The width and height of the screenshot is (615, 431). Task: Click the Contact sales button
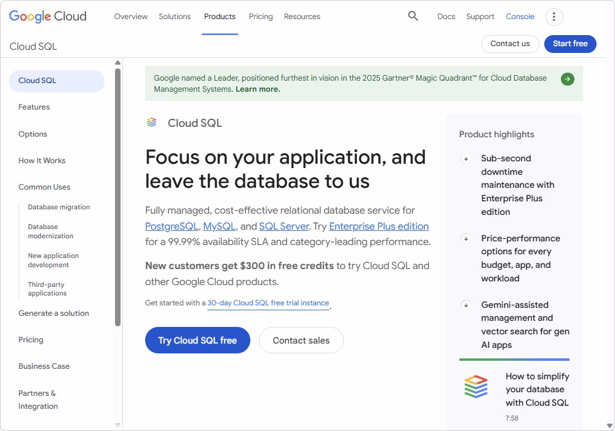tap(301, 340)
